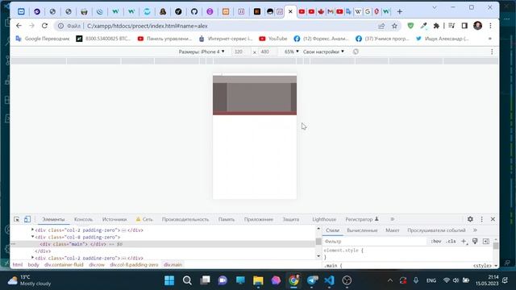
Task: Select div.row in the DOM breadcrumb
Action: [97, 265]
